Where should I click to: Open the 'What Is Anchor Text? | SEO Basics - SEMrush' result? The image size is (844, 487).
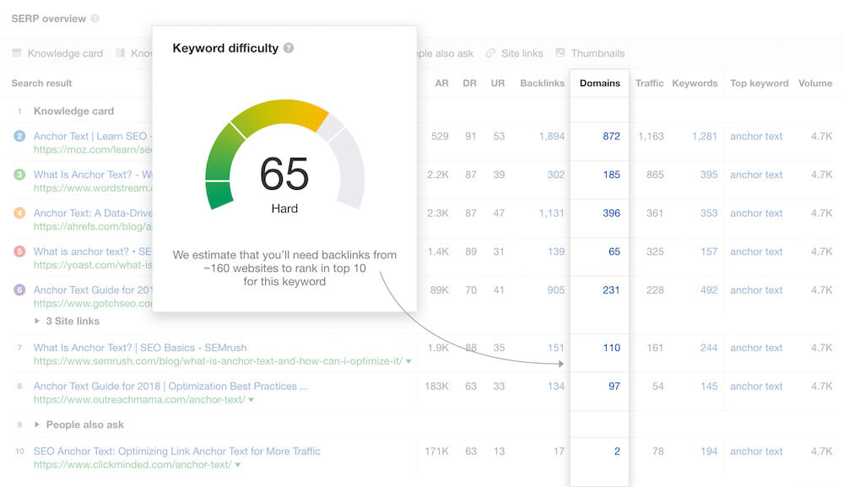click(x=140, y=348)
